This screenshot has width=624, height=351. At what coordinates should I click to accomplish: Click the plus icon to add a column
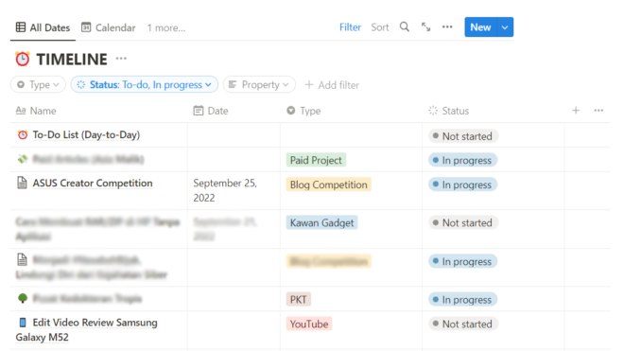(x=576, y=111)
